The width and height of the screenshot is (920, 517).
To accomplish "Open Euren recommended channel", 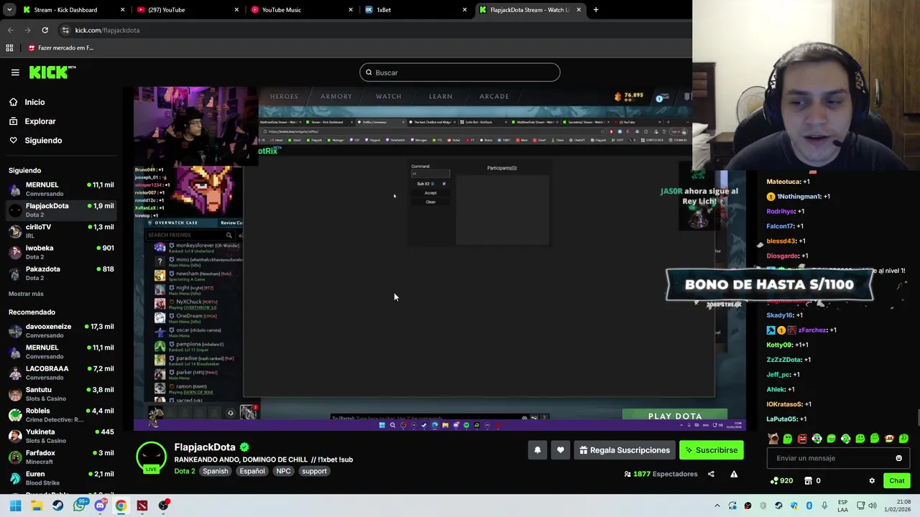I will (61, 478).
